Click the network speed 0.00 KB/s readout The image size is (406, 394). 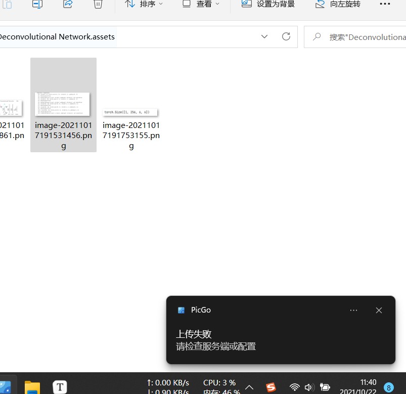coord(168,382)
